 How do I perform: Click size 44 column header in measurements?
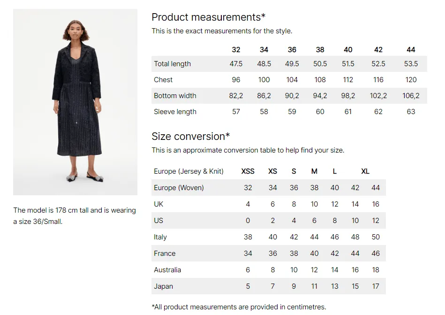(411, 50)
